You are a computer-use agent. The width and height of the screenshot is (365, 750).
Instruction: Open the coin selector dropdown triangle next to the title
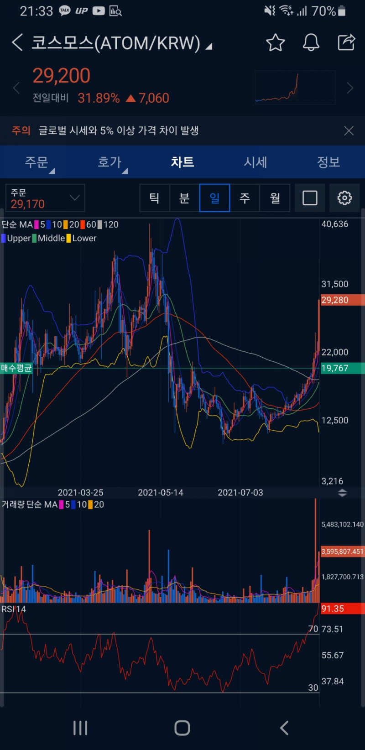(x=209, y=46)
